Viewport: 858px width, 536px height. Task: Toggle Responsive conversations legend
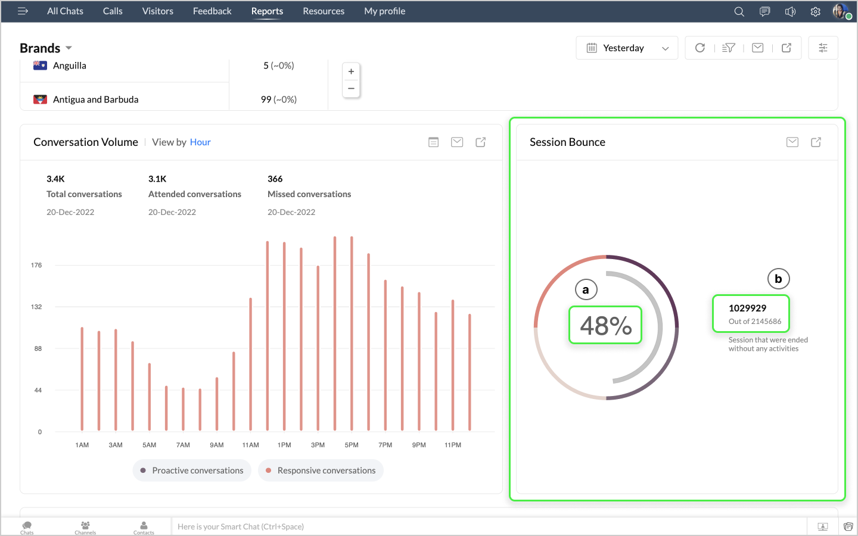[321, 470]
